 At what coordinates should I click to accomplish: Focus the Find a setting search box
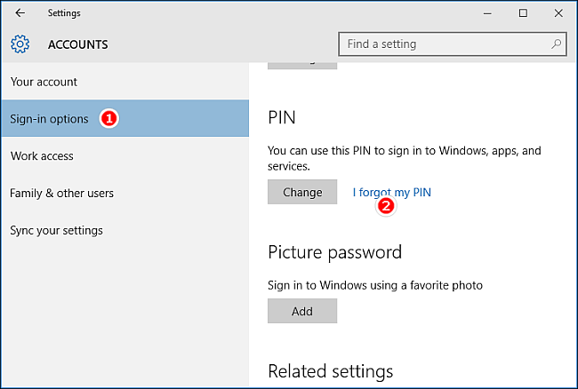tap(453, 44)
